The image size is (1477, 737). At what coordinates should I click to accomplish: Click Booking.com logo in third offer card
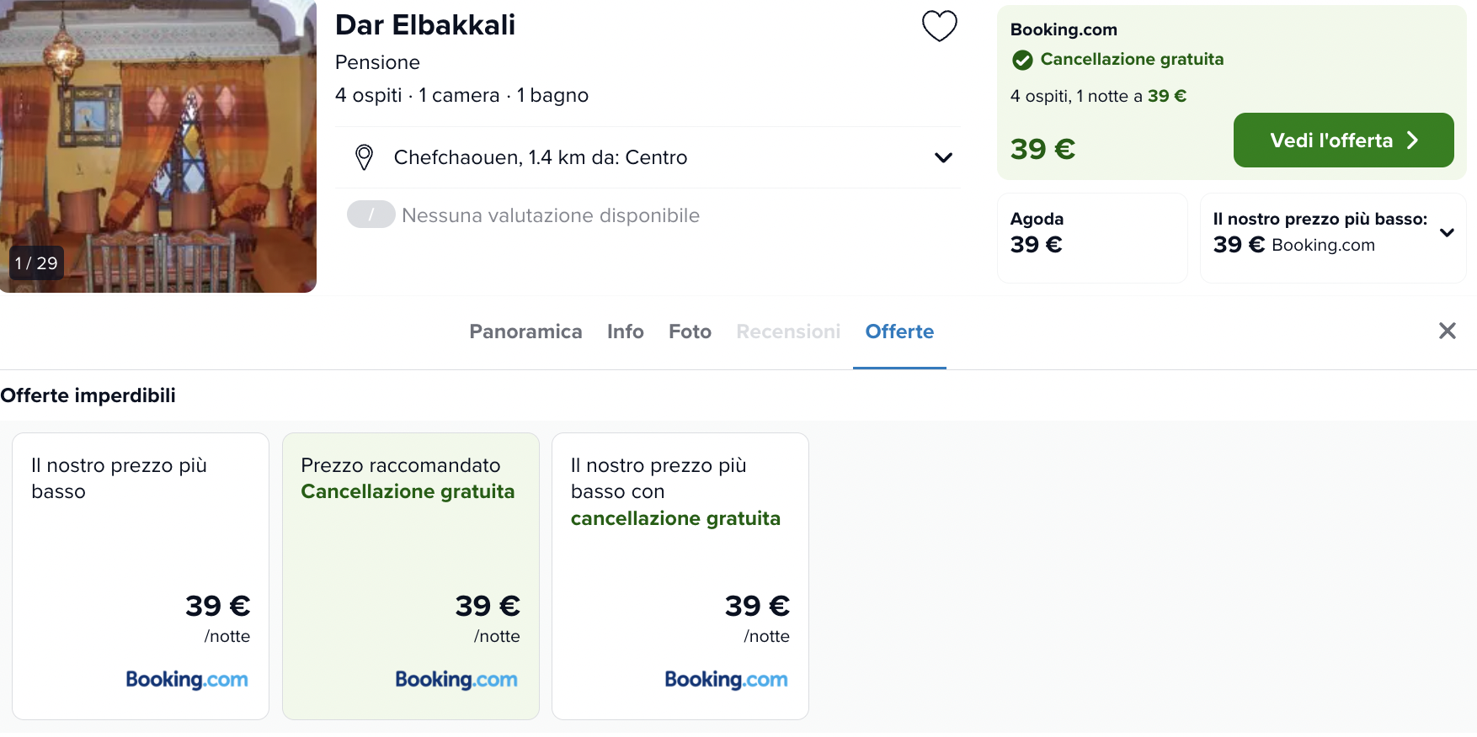tap(726, 680)
